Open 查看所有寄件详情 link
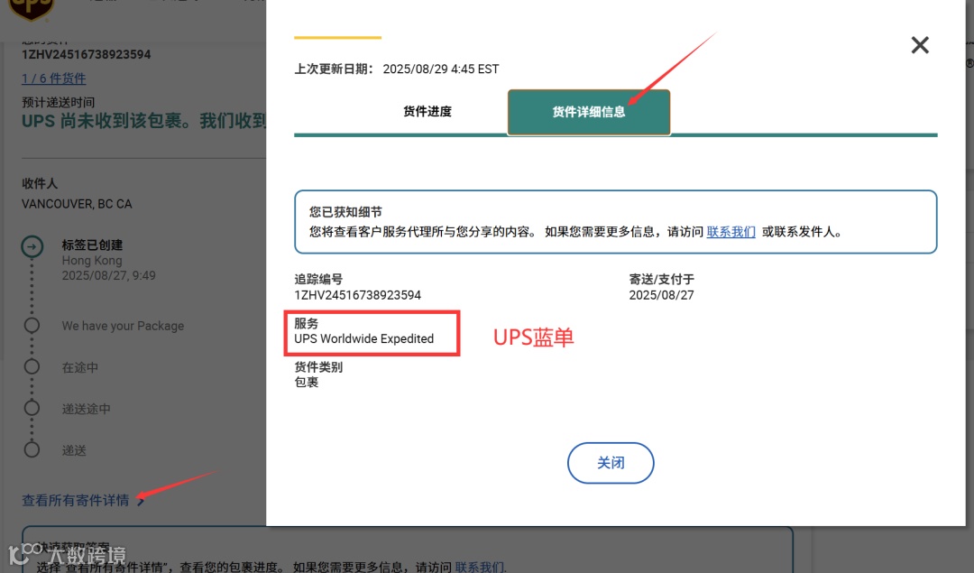This screenshot has width=974, height=573. click(x=75, y=500)
